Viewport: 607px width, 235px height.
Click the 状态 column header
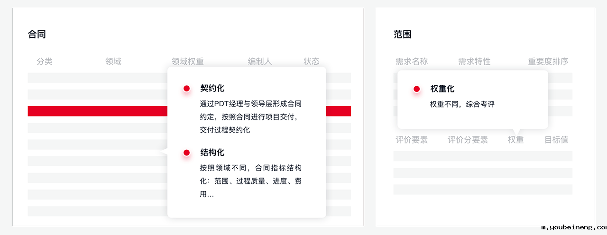pos(312,62)
